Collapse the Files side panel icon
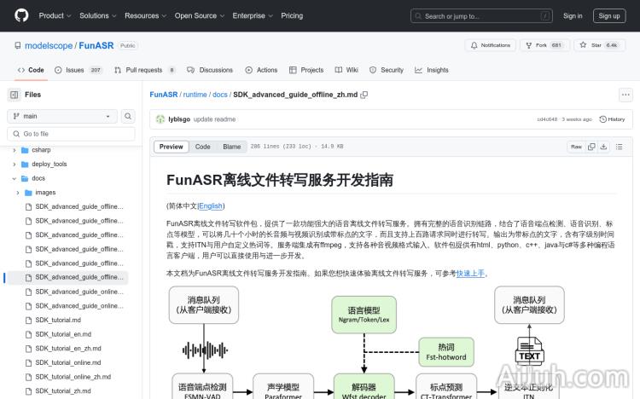Viewport: 640px width, 399px height. point(15,95)
